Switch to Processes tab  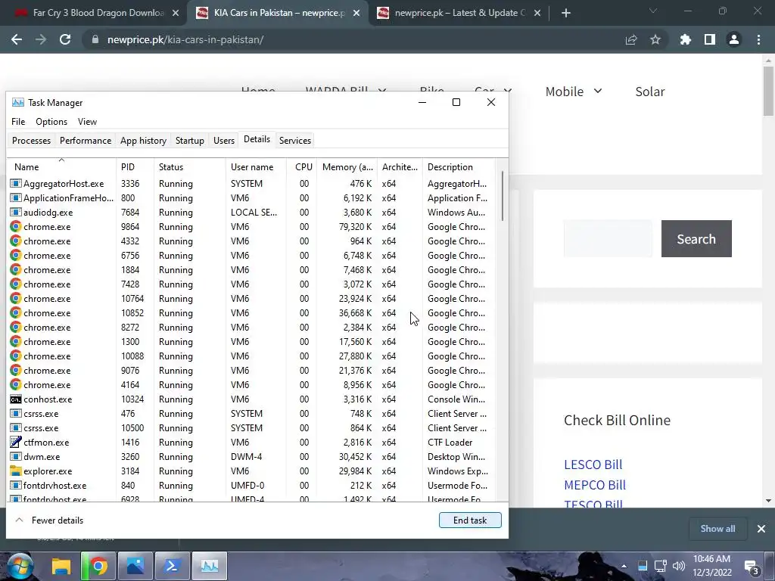[x=32, y=140]
